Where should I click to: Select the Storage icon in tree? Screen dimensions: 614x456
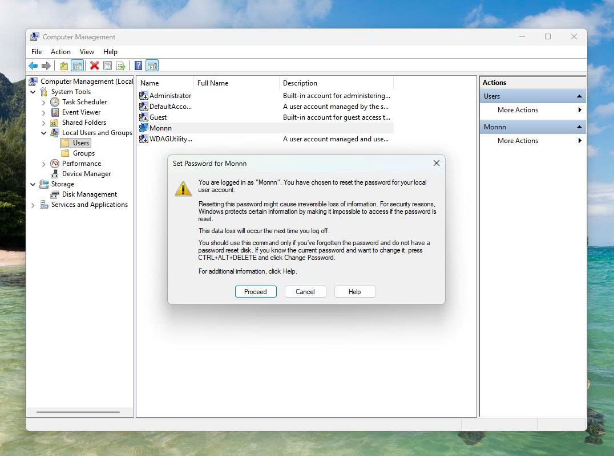(44, 184)
